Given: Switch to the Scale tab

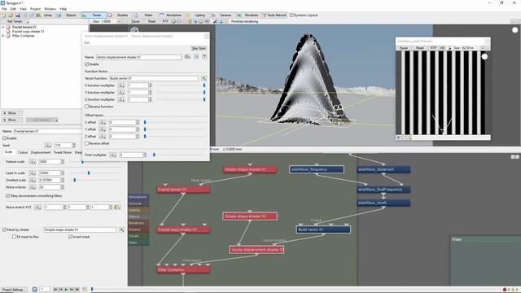Looking at the screenshot, I should 8,152.
